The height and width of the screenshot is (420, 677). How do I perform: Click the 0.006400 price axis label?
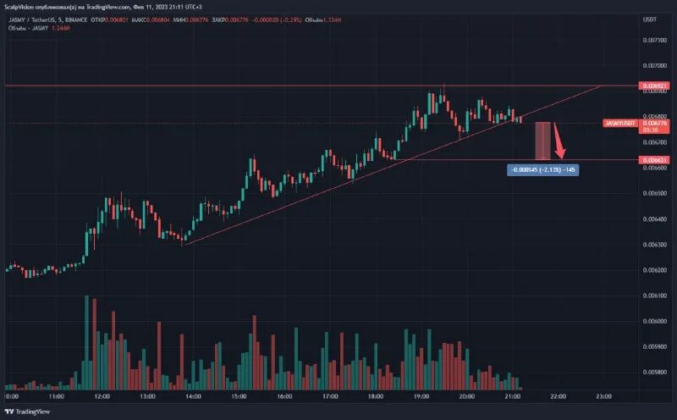(x=654, y=219)
